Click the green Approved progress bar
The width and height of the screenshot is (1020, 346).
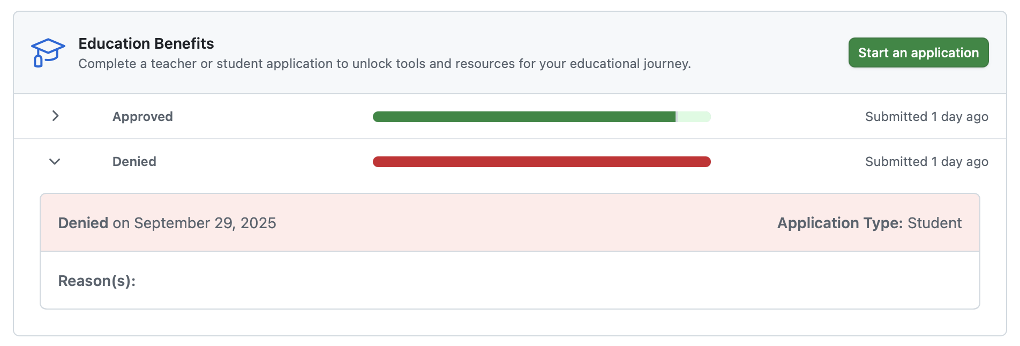(x=524, y=117)
